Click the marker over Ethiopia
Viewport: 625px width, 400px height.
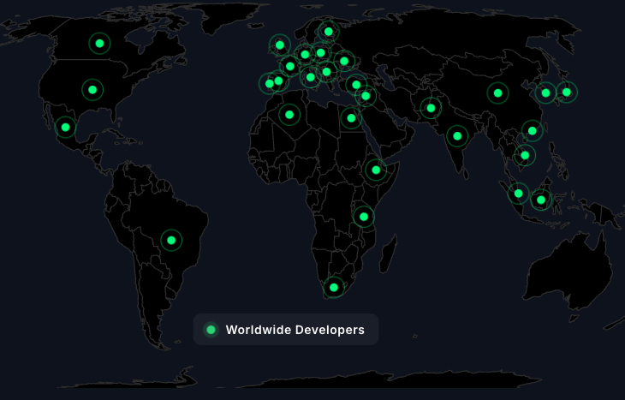376,170
